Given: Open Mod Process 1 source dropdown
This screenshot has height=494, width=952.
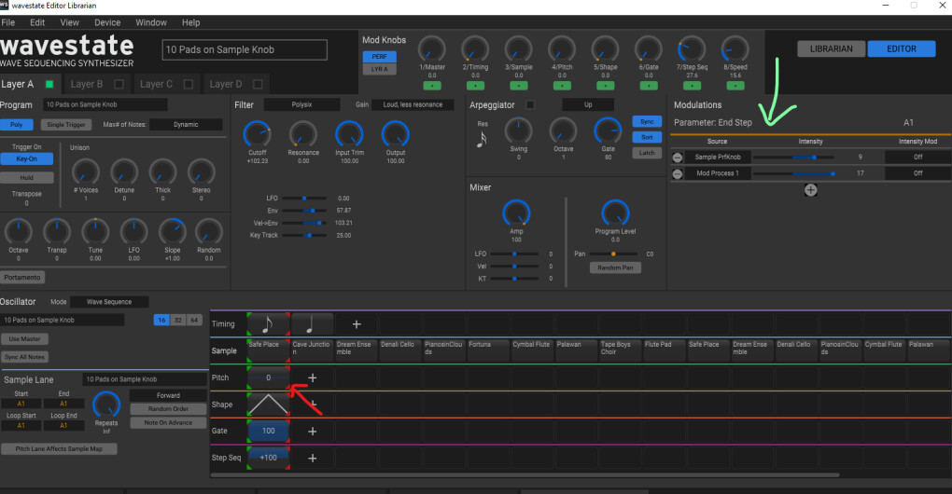Looking at the screenshot, I should tap(718, 173).
